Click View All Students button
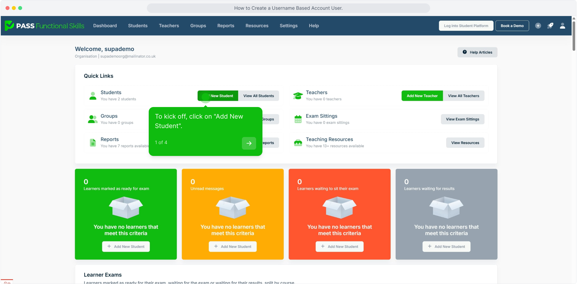This screenshot has width=577, height=284. pos(258,96)
